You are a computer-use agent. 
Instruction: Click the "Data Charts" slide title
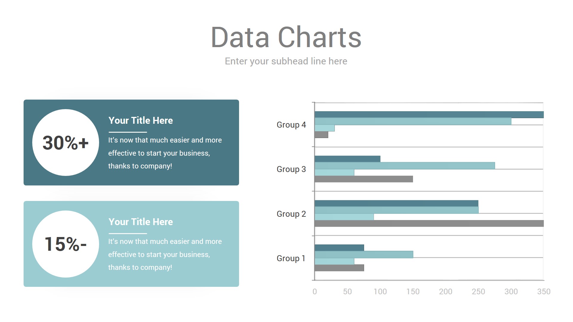pyautogui.click(x=286, y=37)
